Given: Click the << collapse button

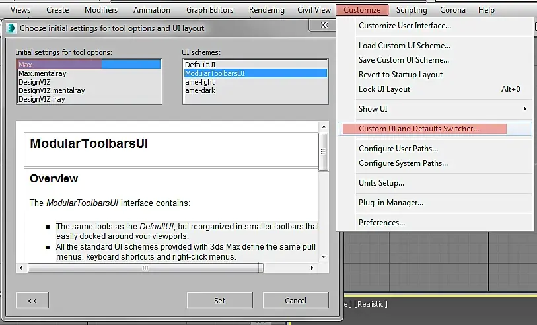Looking at the screenshot, I should (32, 301).
